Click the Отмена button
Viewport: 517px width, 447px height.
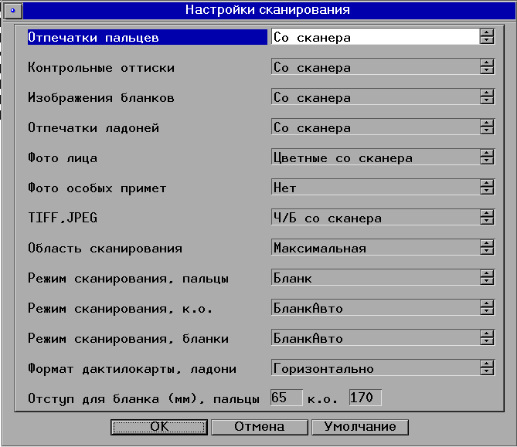click(260, 427)
